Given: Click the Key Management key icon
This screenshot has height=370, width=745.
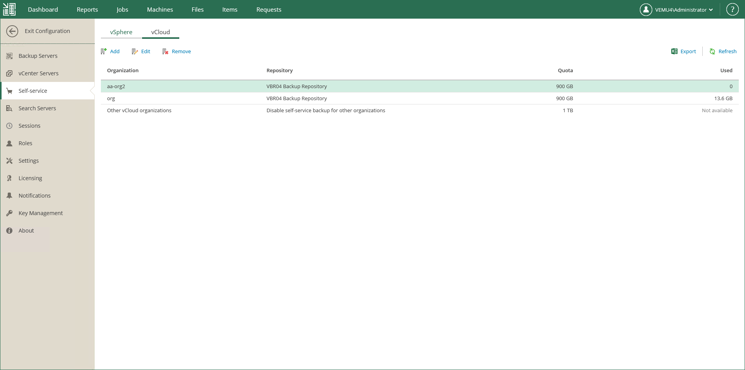Looking at the screenshot, I should click(x=9, y=213).
